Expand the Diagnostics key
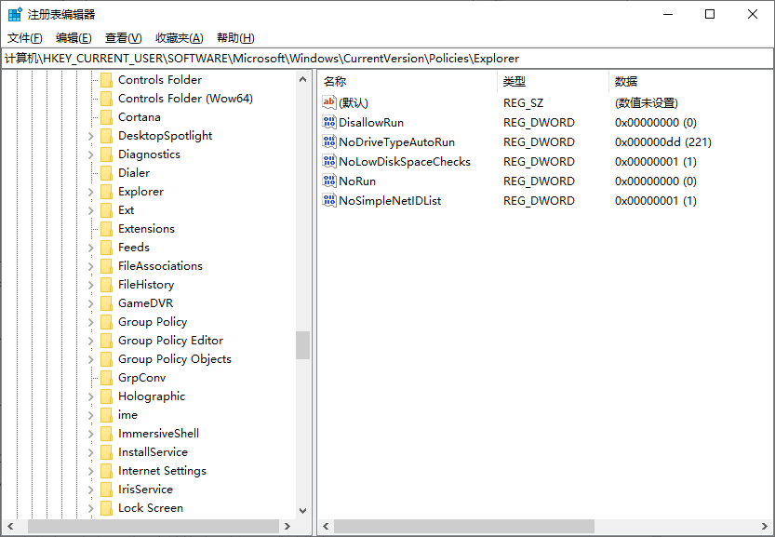The image size is (775, 537). click(x=91, y=154)
